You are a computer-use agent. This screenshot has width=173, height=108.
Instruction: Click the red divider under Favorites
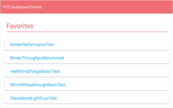87,32
